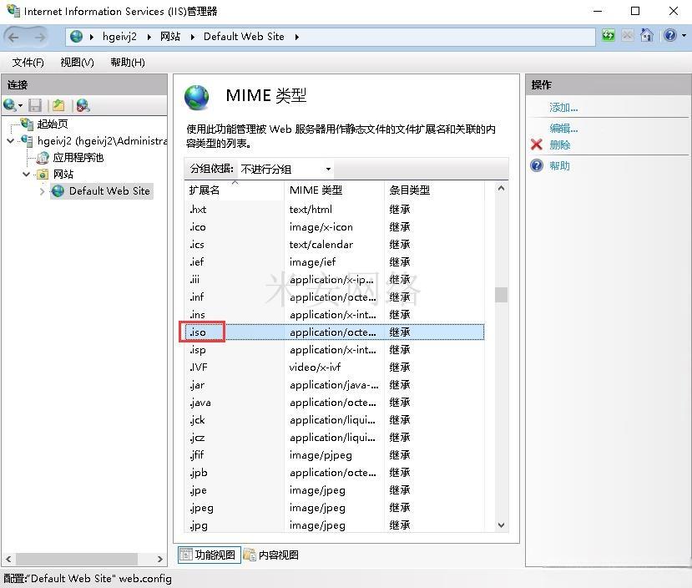Select 起始页 in the connections tree
The height and width of the screenshot is (588, 692).
click(52, 124)
